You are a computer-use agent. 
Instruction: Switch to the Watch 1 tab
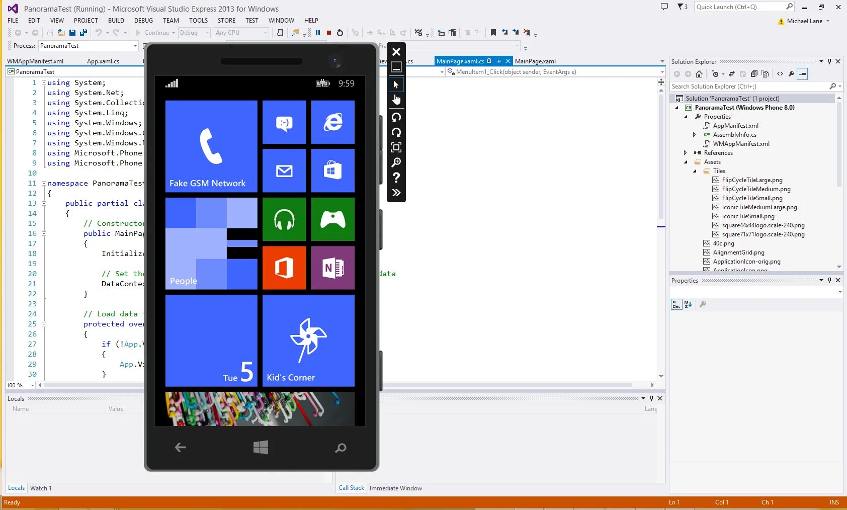41,488
